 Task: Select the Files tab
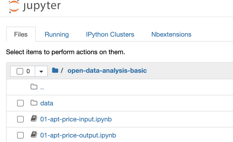[21, 34]
